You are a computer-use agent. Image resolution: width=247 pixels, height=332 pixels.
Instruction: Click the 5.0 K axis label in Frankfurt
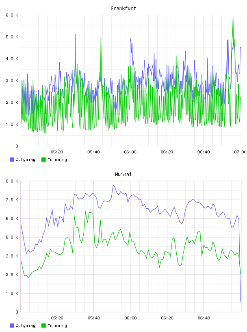[12, 37]
